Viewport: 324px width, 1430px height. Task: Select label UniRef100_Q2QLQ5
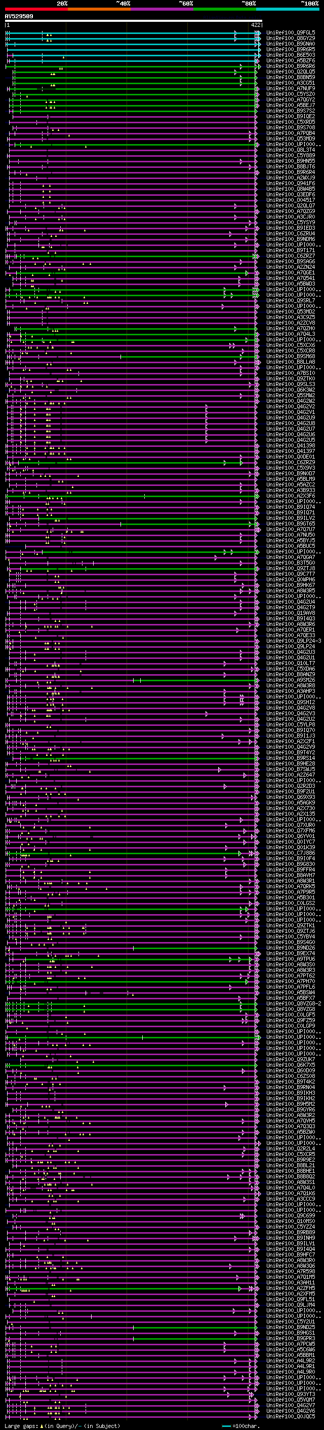click(291, 72)
